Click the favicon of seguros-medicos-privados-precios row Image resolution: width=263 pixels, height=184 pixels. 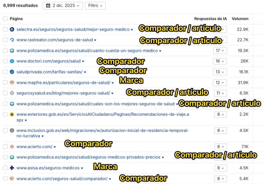(x=12, y=157)
